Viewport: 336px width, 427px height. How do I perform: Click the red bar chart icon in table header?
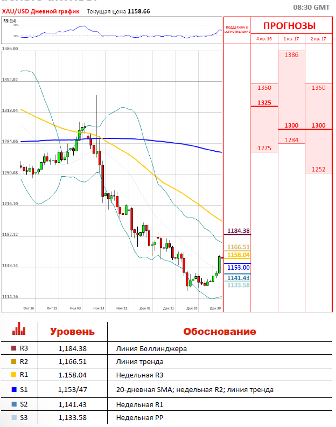pos(19,329)
